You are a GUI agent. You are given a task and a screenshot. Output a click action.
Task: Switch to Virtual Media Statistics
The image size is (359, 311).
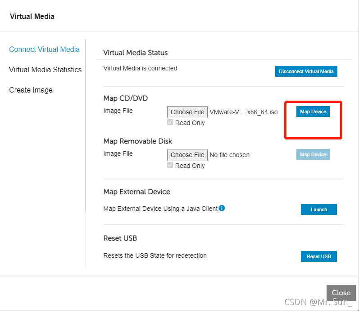[45, 70]
